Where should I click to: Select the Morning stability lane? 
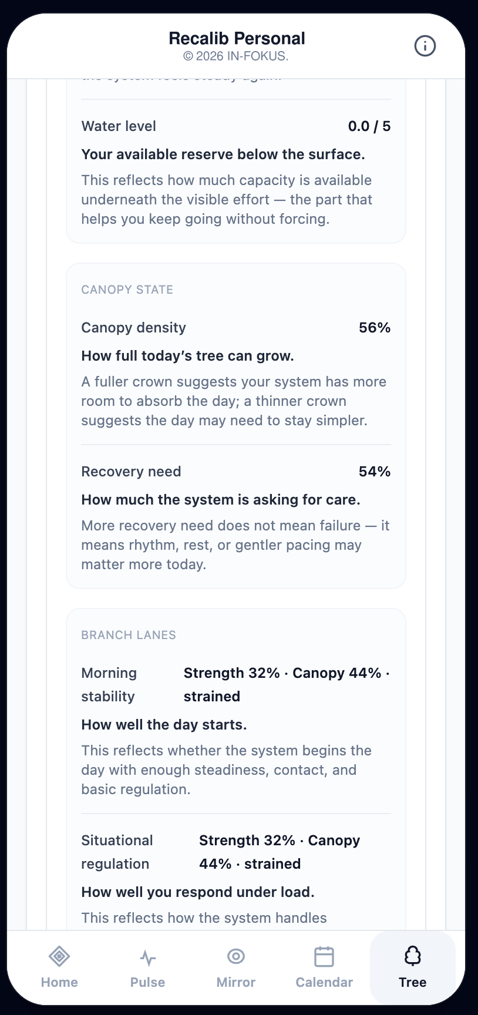point(236,730)
